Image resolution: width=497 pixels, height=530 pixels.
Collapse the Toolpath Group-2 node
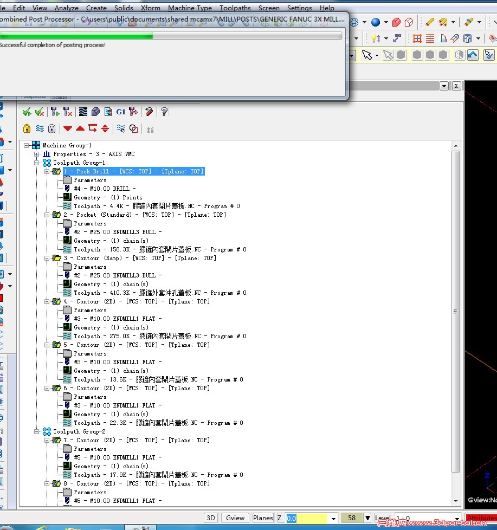point(36,431)
